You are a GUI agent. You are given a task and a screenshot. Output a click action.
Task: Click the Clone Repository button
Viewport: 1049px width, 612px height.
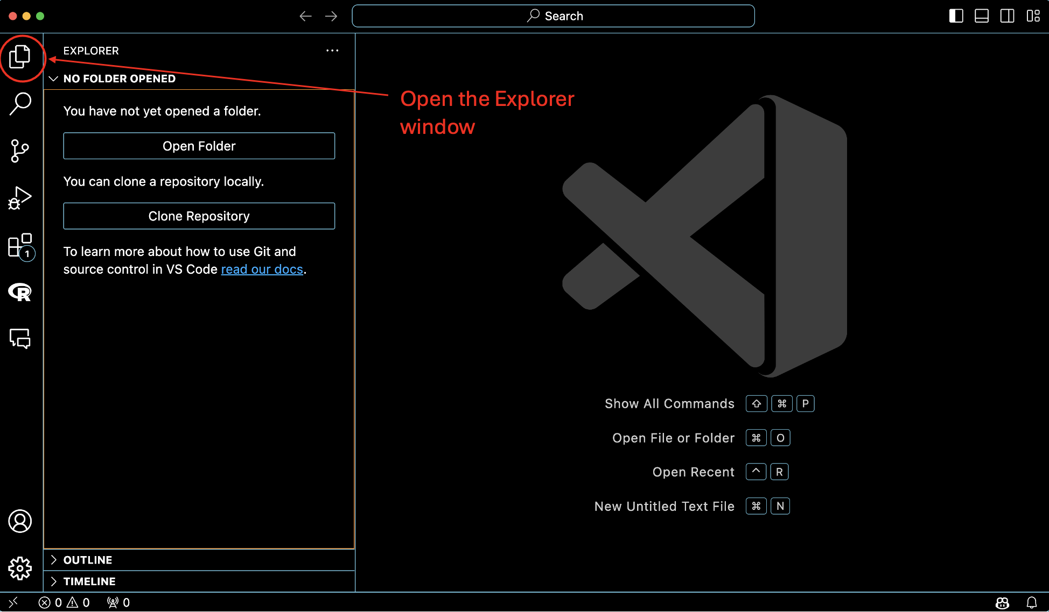(x=199, y=216)
